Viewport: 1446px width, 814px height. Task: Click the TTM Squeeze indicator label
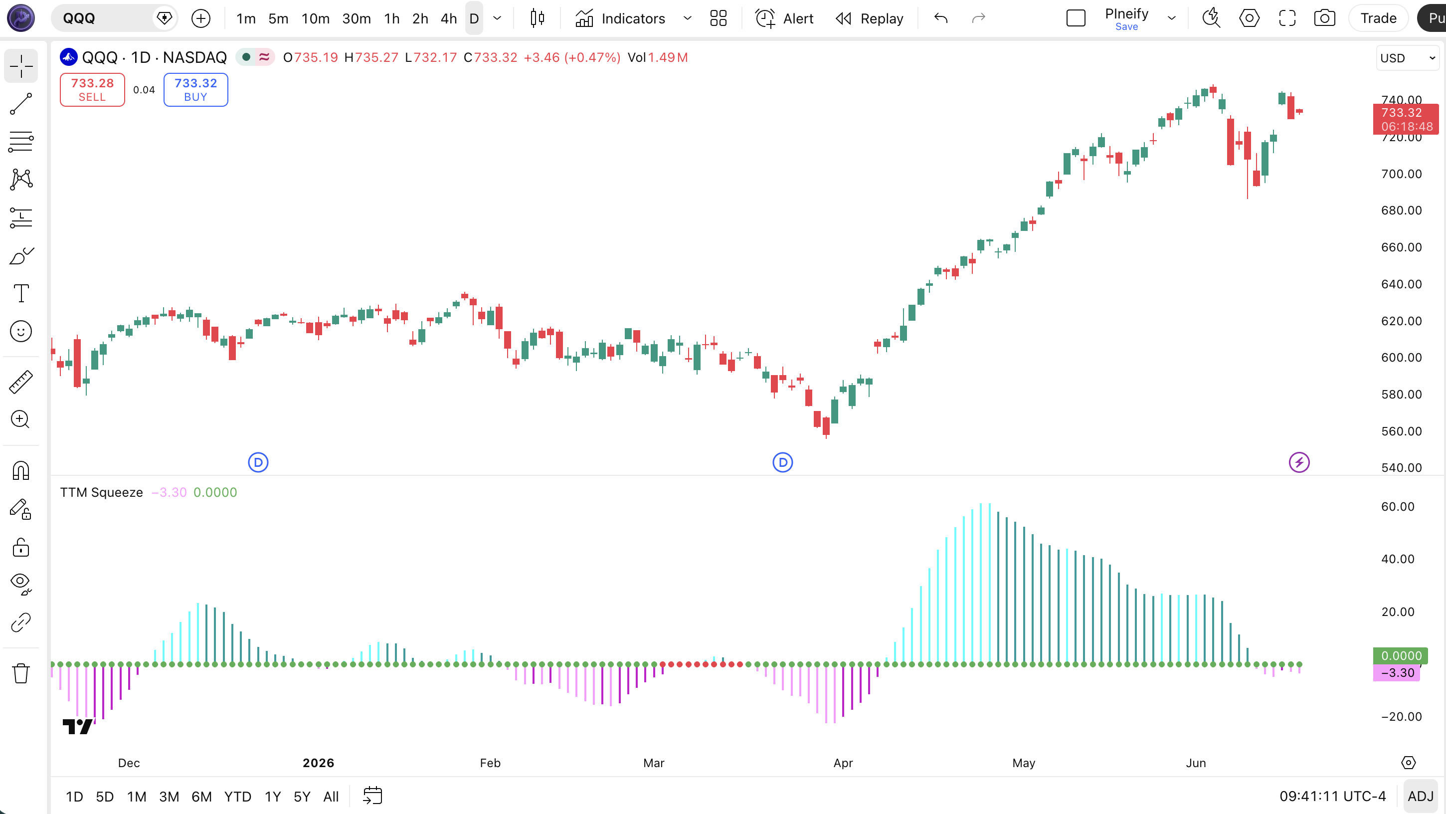(102, 492)
